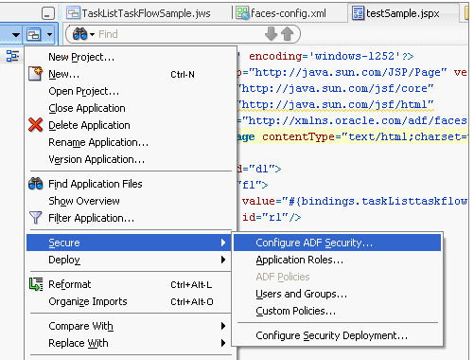Click the minimize panel icon above menu

coord(48,13)
